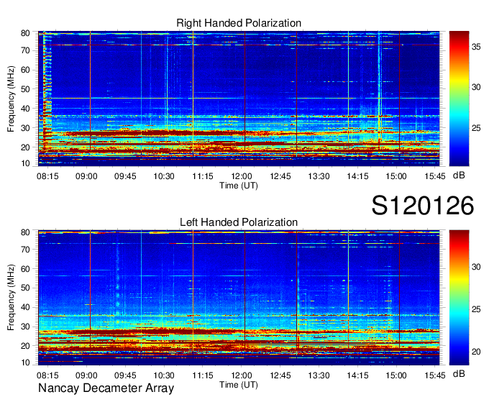
Task: Click "Frequency (MHz)" label of Left Handed plot
Action: pos(11,298)
